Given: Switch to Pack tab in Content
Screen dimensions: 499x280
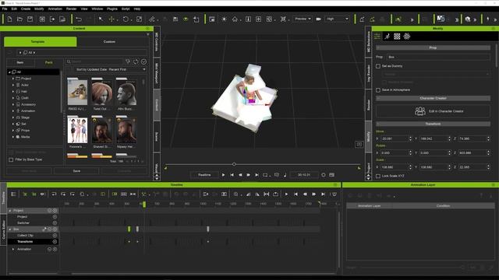Looking at the screenshot, I should pyautogui.click(x=48, y=62).
